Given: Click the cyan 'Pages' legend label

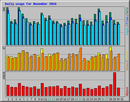Looking at the screenshot, I should [127, 31].
